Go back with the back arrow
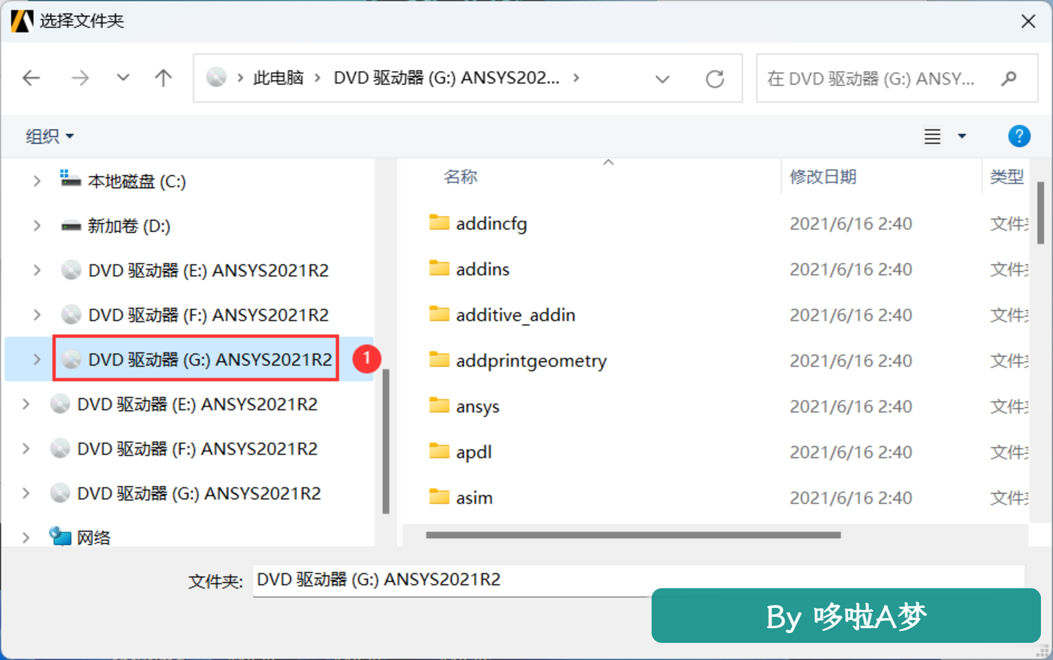Image resolution: width=1053 pixels, height=660 pixels. 31,78
